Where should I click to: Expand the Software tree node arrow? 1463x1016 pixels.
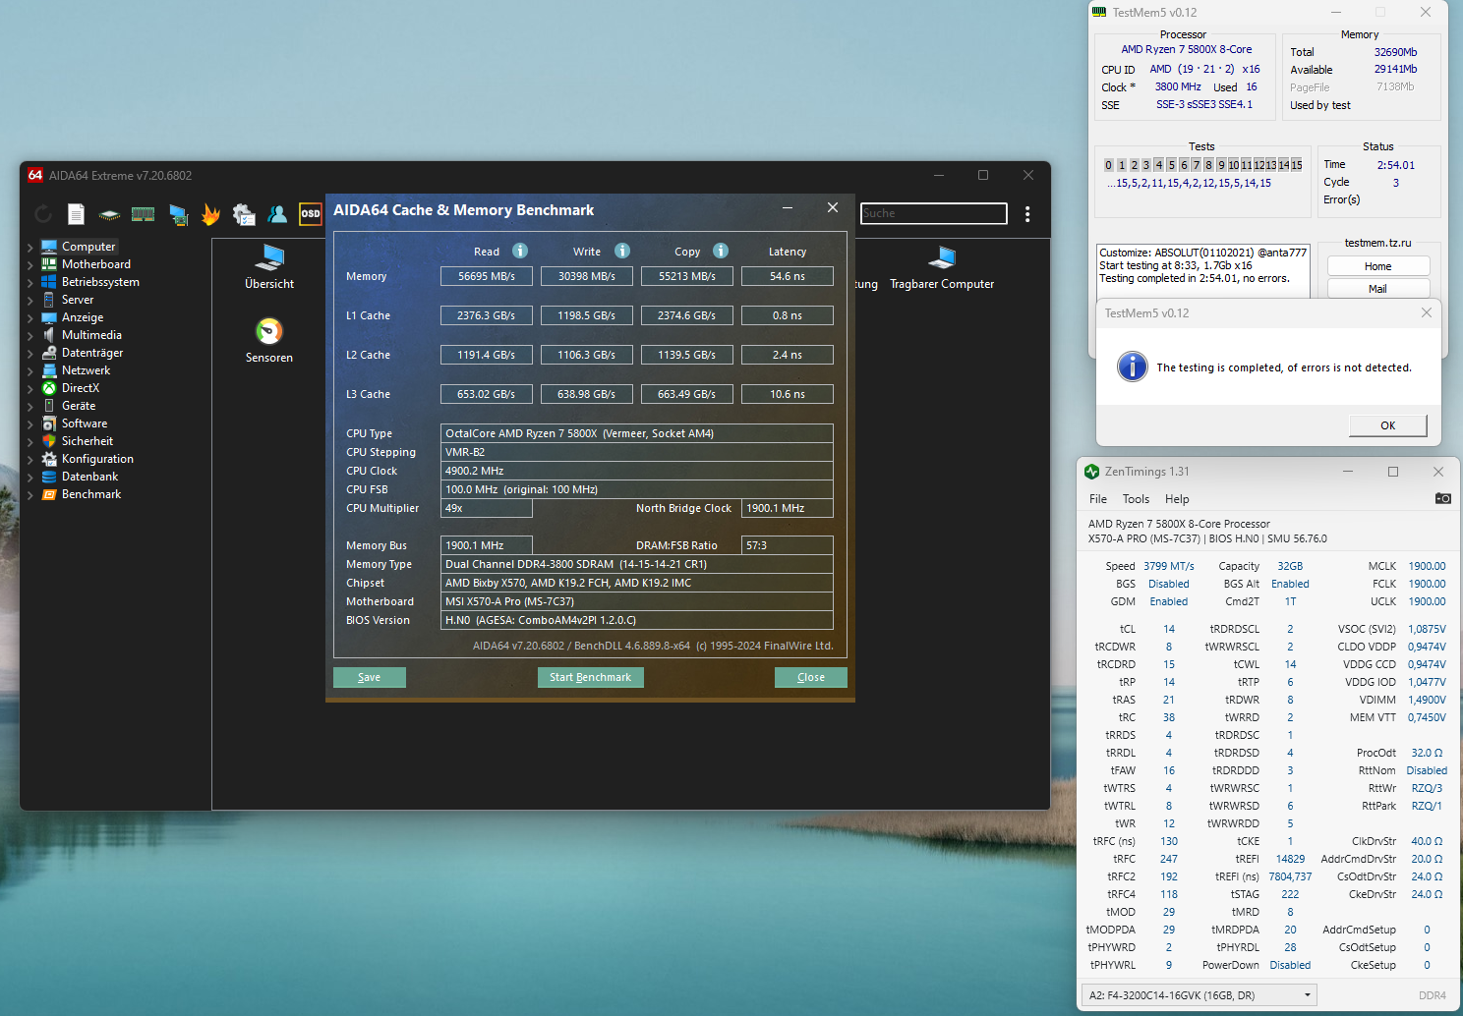(29, 424)
